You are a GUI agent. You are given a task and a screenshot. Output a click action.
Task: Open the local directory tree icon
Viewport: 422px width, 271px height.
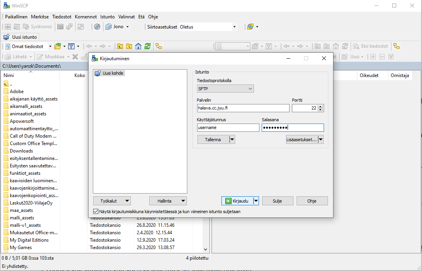coord(159,46)
